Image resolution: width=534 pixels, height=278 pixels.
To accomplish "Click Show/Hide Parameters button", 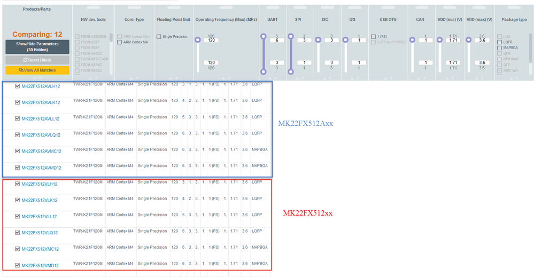I will [37, 47].
